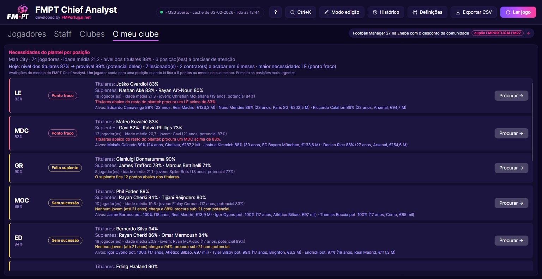This screenshot has height=279, width=542.
Task: Select the O meu clube tab
Action: pyautogui.click(x=135, y=34)
